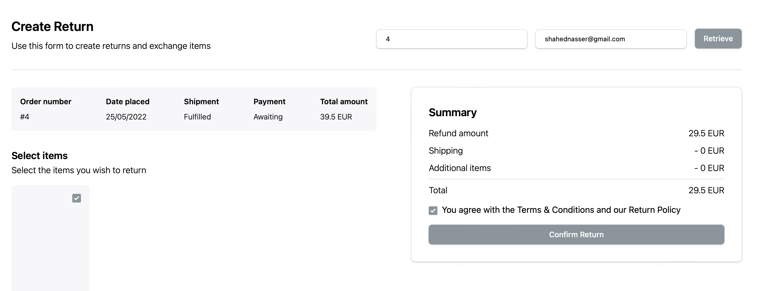Click the Create Return page heading
The height and width of the screenshot is (291, 758).
pyautogui.click(x=52, y=26)
